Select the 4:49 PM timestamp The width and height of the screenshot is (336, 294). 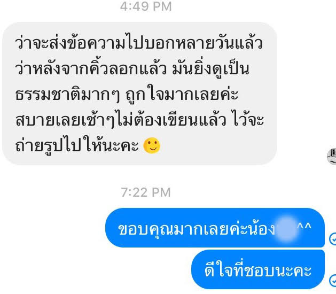point(146,6)
